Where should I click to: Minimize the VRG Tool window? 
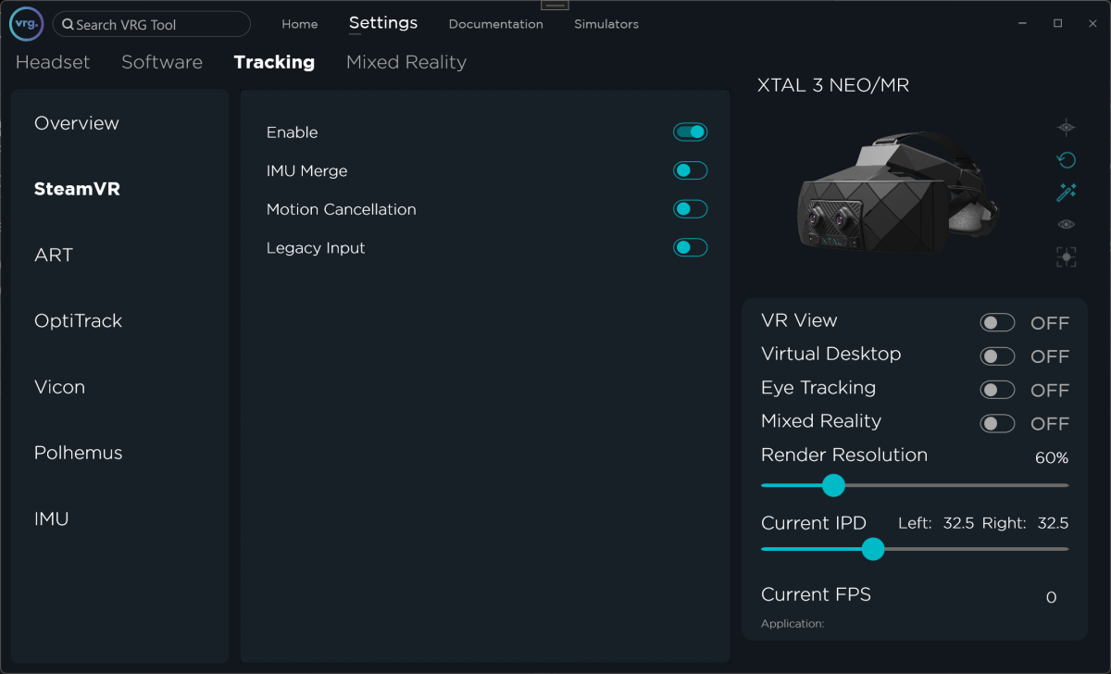coord(1023,23)
